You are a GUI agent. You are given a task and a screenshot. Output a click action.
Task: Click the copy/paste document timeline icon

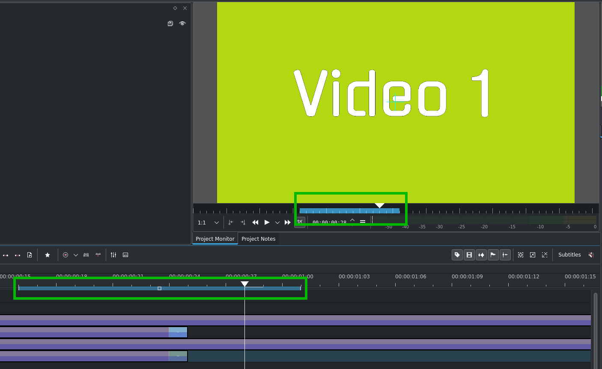(x=30, y=255)
